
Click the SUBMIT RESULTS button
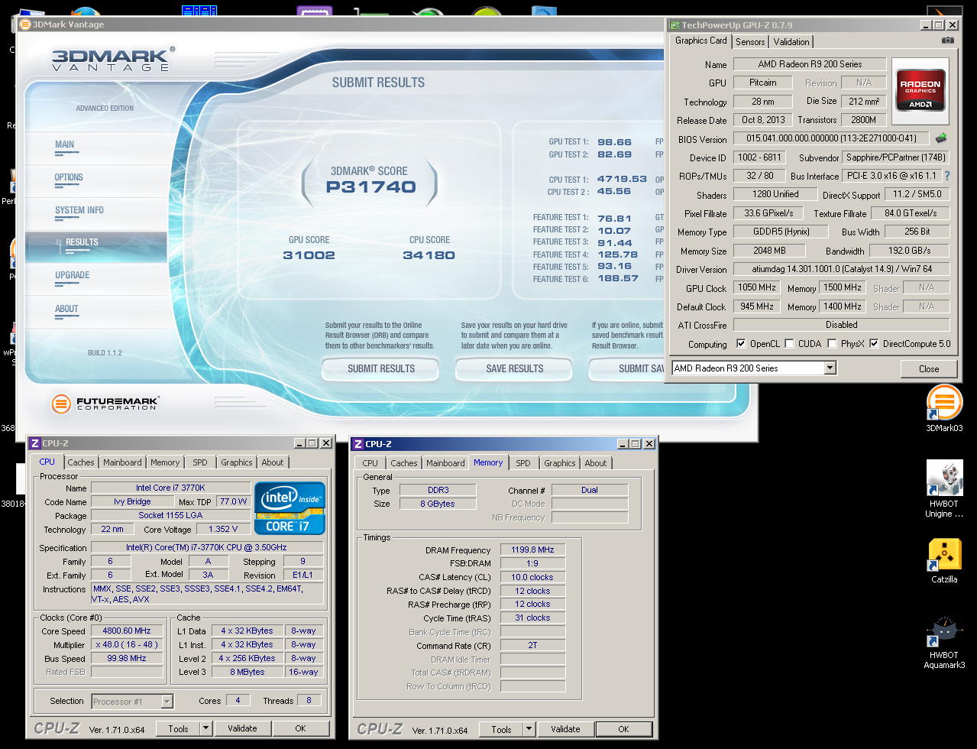pos(381,368)
